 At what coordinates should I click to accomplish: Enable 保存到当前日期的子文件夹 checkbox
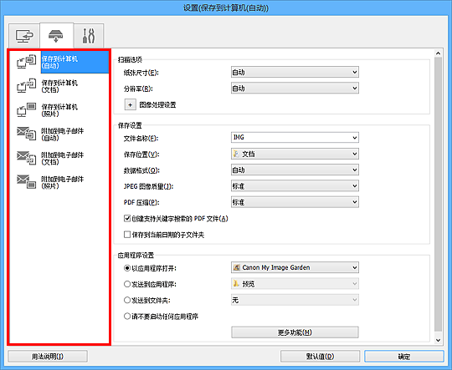coord(127,235)
